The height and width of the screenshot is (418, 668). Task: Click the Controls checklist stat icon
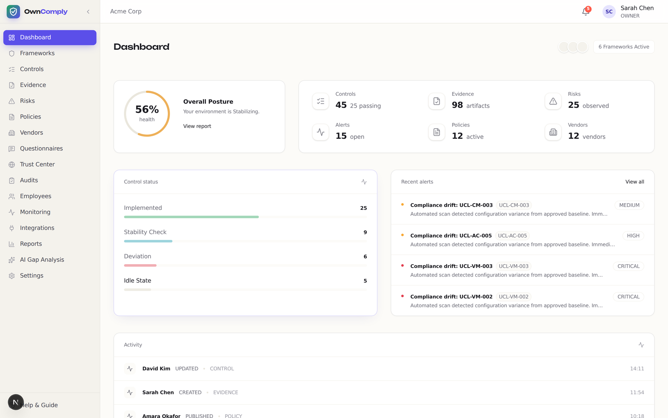pyautogui.click(x=321, y=101)
